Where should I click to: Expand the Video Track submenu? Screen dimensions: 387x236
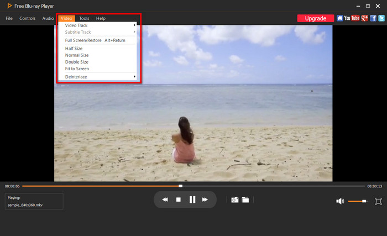[x=97, y=25]
